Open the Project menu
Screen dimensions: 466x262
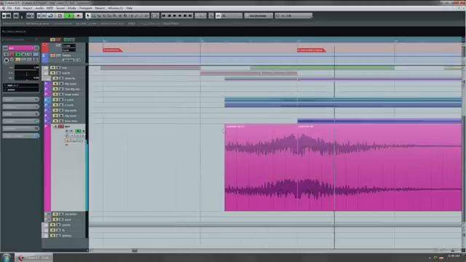[28, 8]
